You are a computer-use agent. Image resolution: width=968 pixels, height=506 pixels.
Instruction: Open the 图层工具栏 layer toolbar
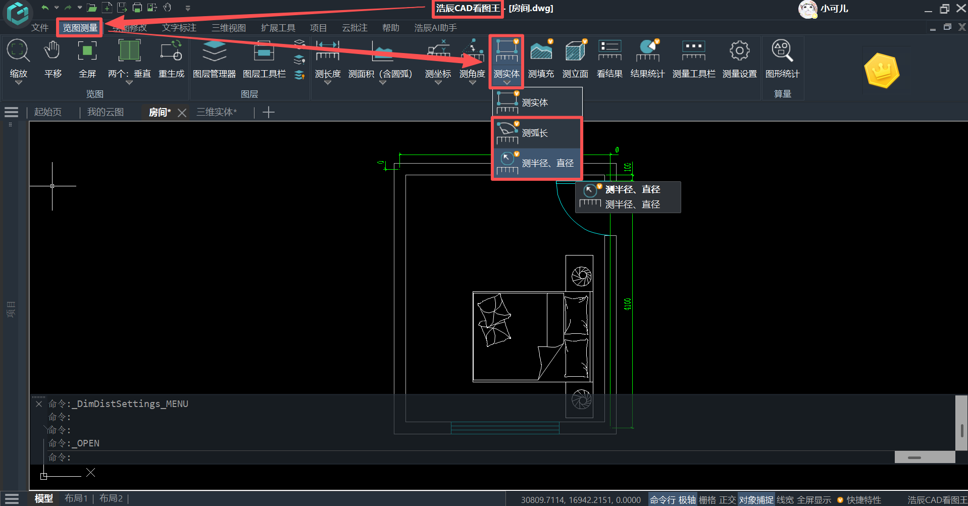tap(264, 58)
